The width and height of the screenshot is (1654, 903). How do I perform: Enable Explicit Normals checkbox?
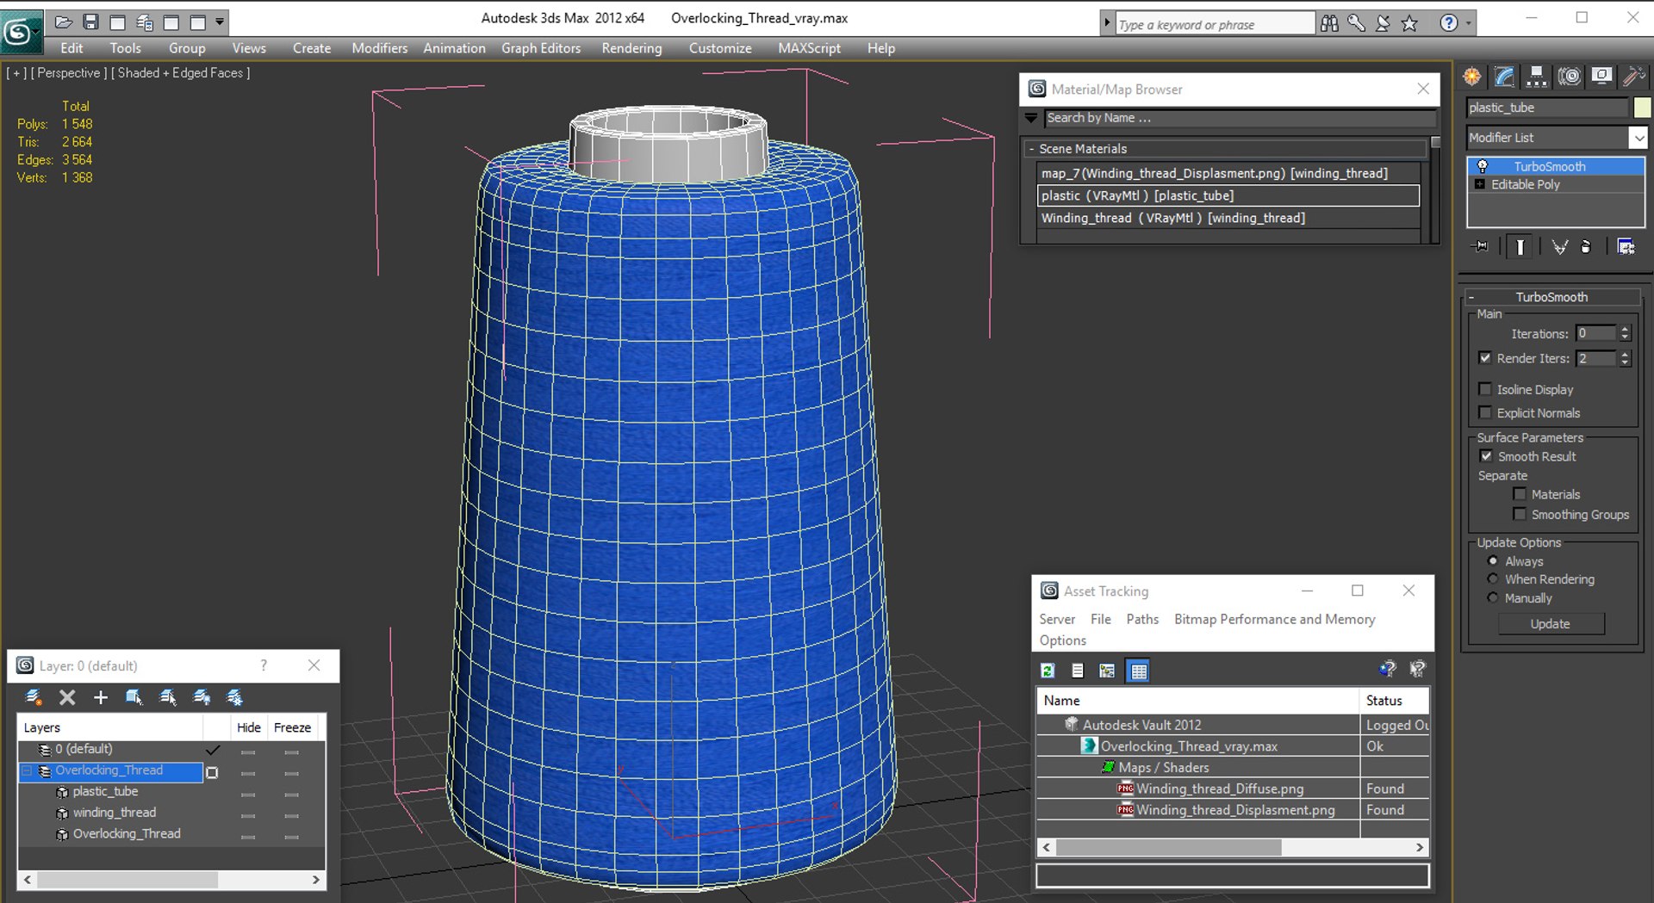[1485, 412]
